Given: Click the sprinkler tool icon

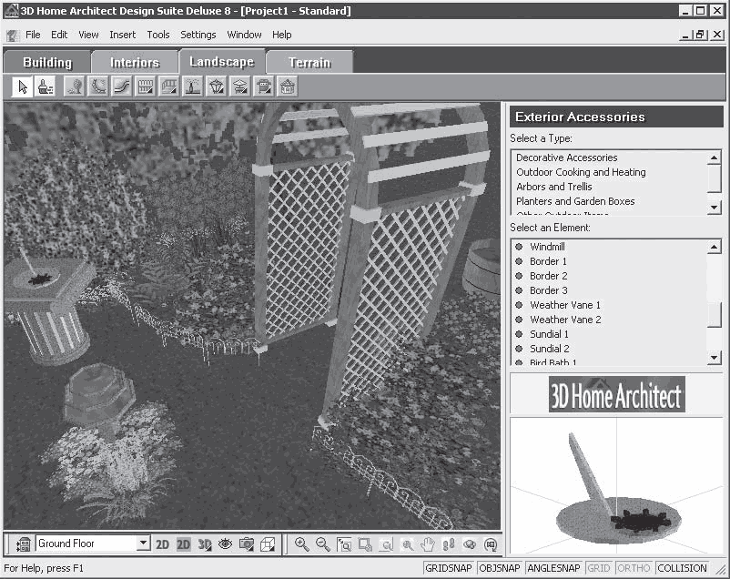Looking at the screenshot, I should pos(193,86).
